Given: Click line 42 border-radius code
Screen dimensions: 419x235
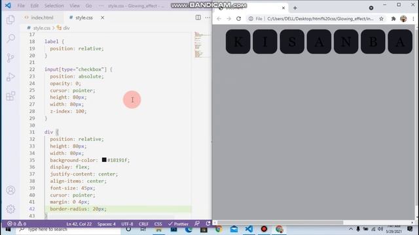Looking at the screenshot, I should tap(79, 209).
